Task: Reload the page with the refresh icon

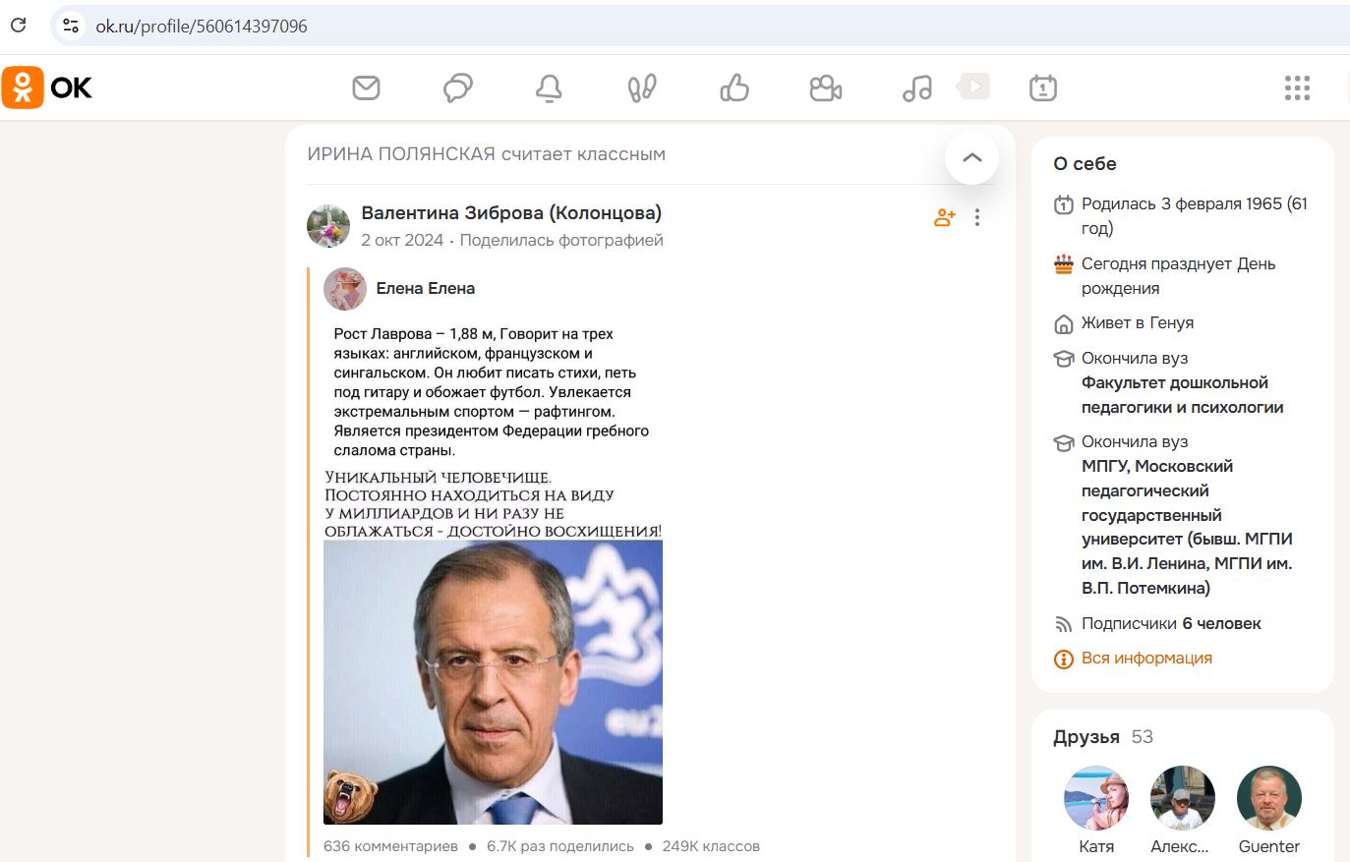Action: pos(18,26)
